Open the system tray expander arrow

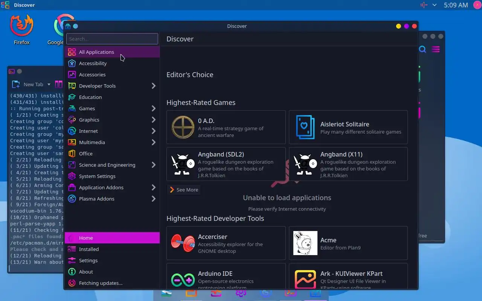[435, 5]
